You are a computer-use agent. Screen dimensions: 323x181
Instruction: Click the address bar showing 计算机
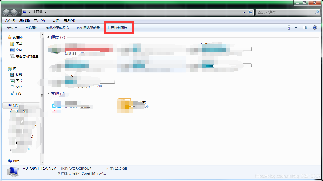tap(134, 12)
